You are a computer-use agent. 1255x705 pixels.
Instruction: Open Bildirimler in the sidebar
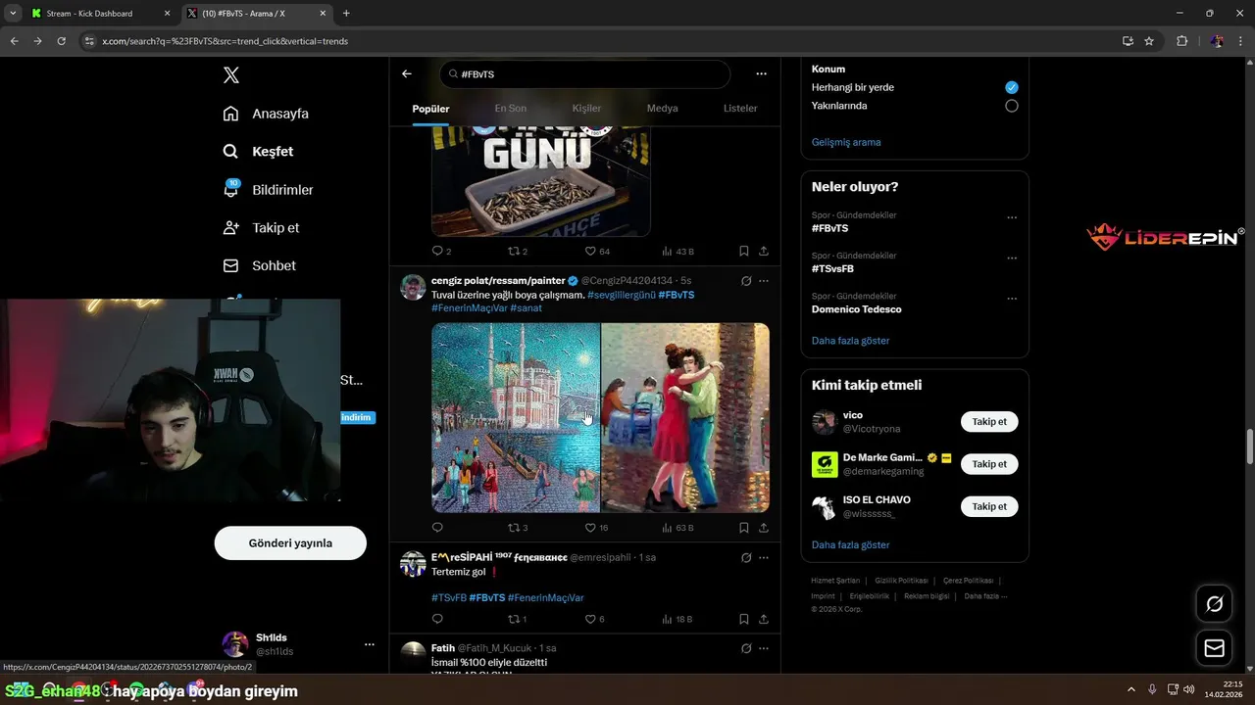tap(268, 189)
